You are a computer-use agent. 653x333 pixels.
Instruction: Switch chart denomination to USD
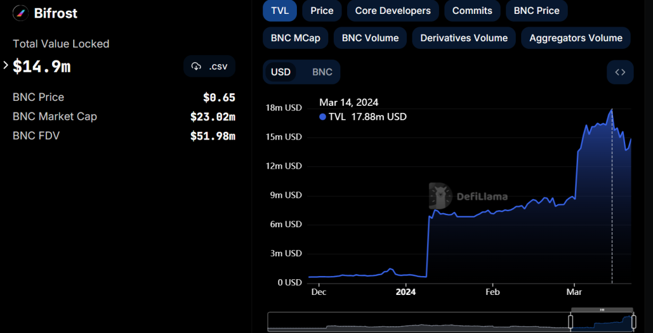(281, 72)
